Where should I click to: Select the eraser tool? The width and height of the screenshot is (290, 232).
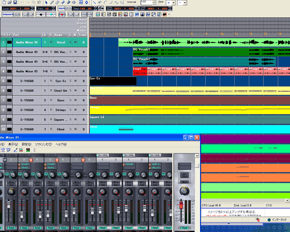tap(57, 2)
